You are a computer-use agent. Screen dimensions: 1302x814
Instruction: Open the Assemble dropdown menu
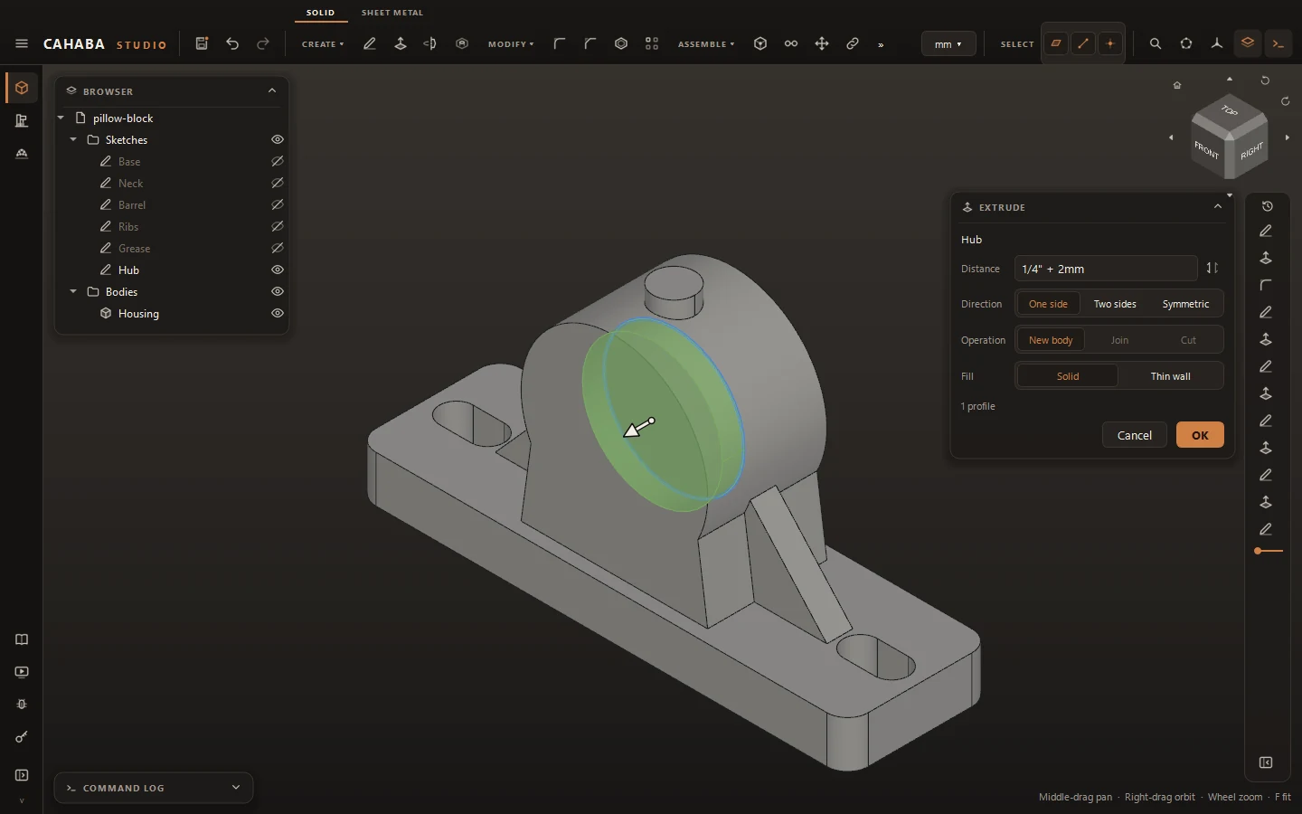(x=706, y=43)
